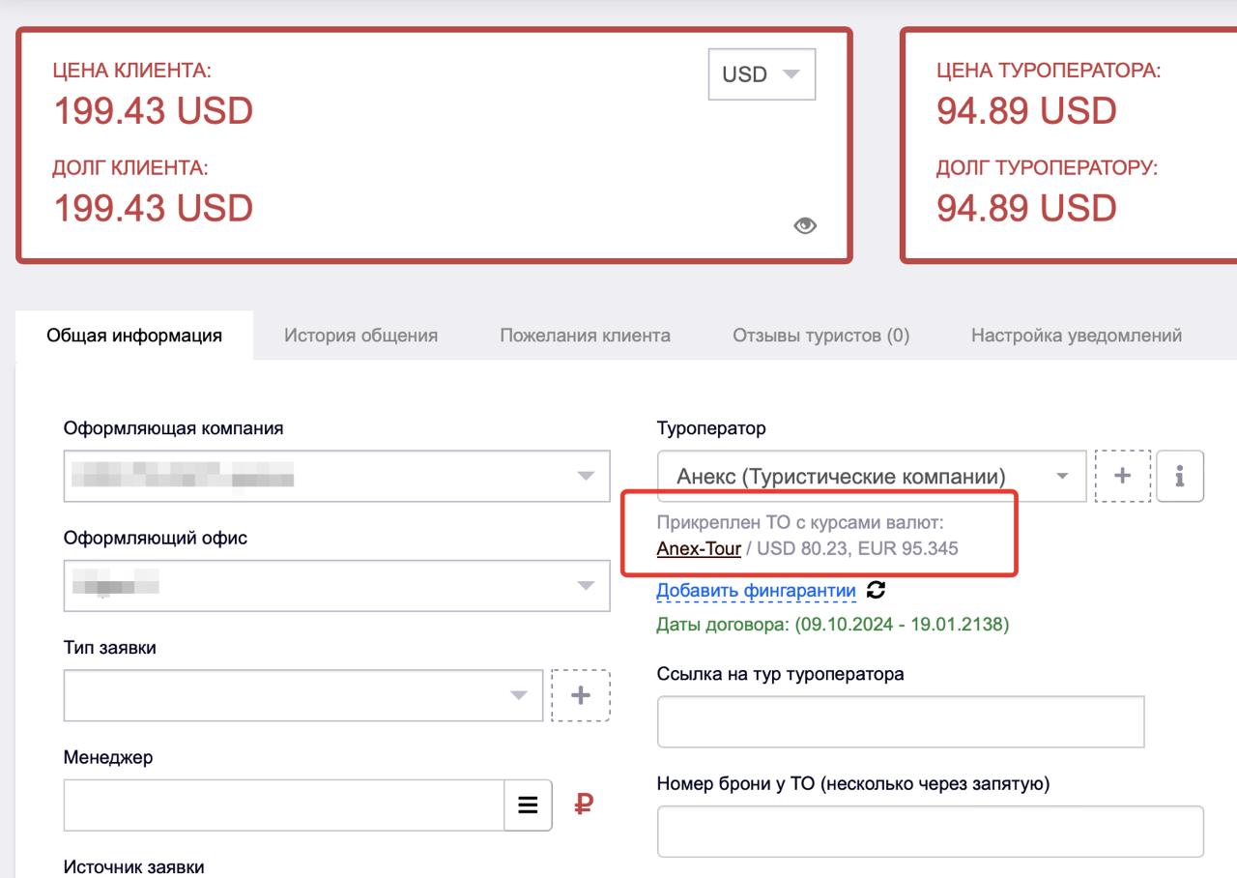Click the Ссылка на тур туроператора field
Image resolution: width=1237 pixels, height=878 pixels.
click(900, 721)
